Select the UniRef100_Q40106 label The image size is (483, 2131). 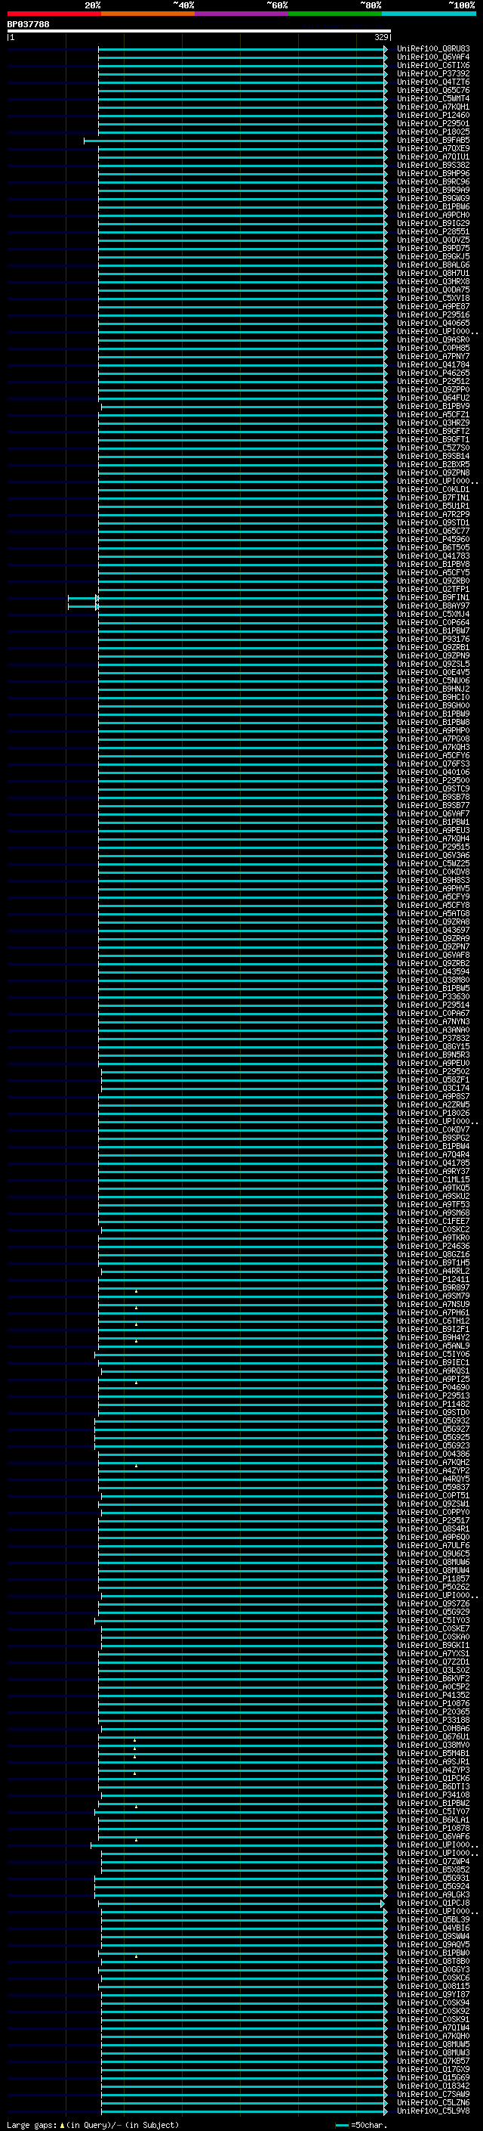click(433, 772)
